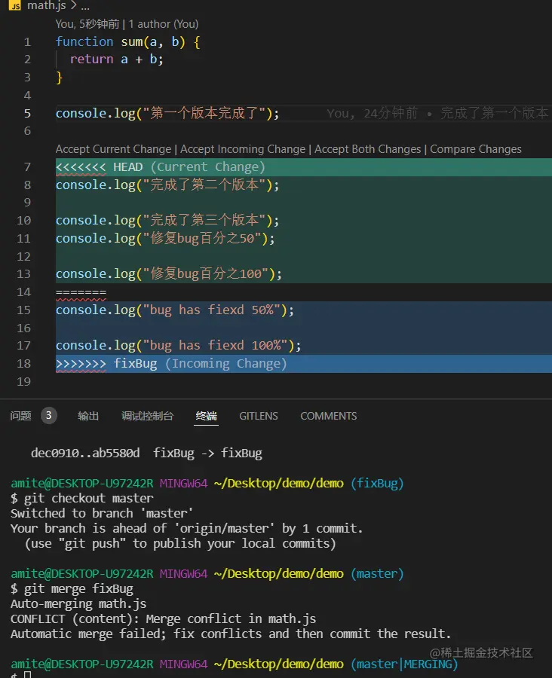Viewport: 552px width, 678px height.
Task: Open math.js breadcrumb item
Action: [47, 5]
